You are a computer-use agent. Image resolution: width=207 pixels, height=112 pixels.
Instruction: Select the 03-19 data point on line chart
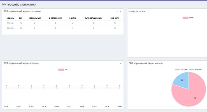44,88
